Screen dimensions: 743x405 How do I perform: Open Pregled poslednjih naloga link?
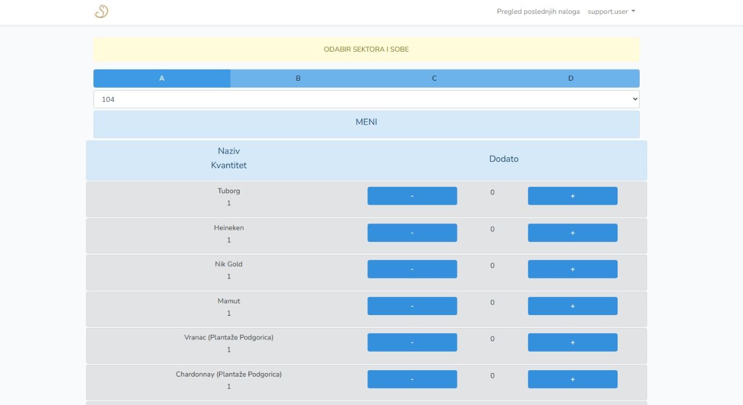(538, 12)
